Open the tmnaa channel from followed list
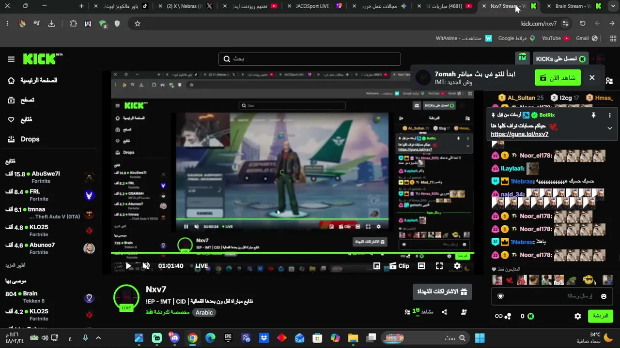This screenshot has height=348, width=620. pyautogui.click(x=49, y=213)
